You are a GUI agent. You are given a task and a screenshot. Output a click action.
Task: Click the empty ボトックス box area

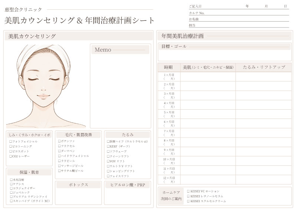tap(78, 196)
